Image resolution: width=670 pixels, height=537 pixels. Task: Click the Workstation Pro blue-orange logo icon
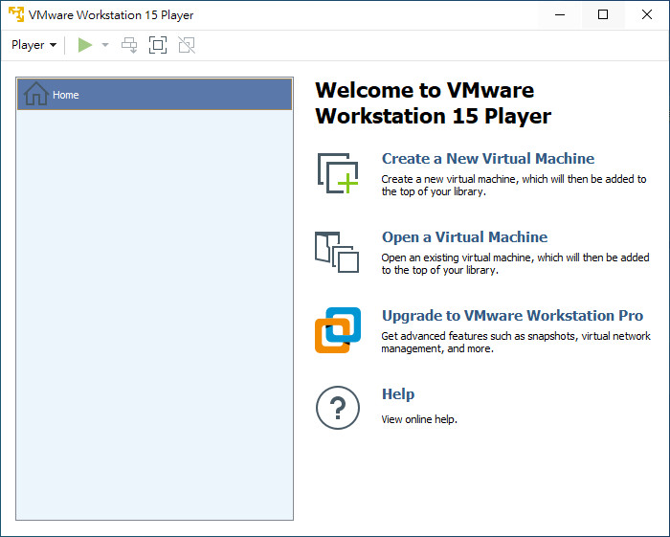pos(338,330)
